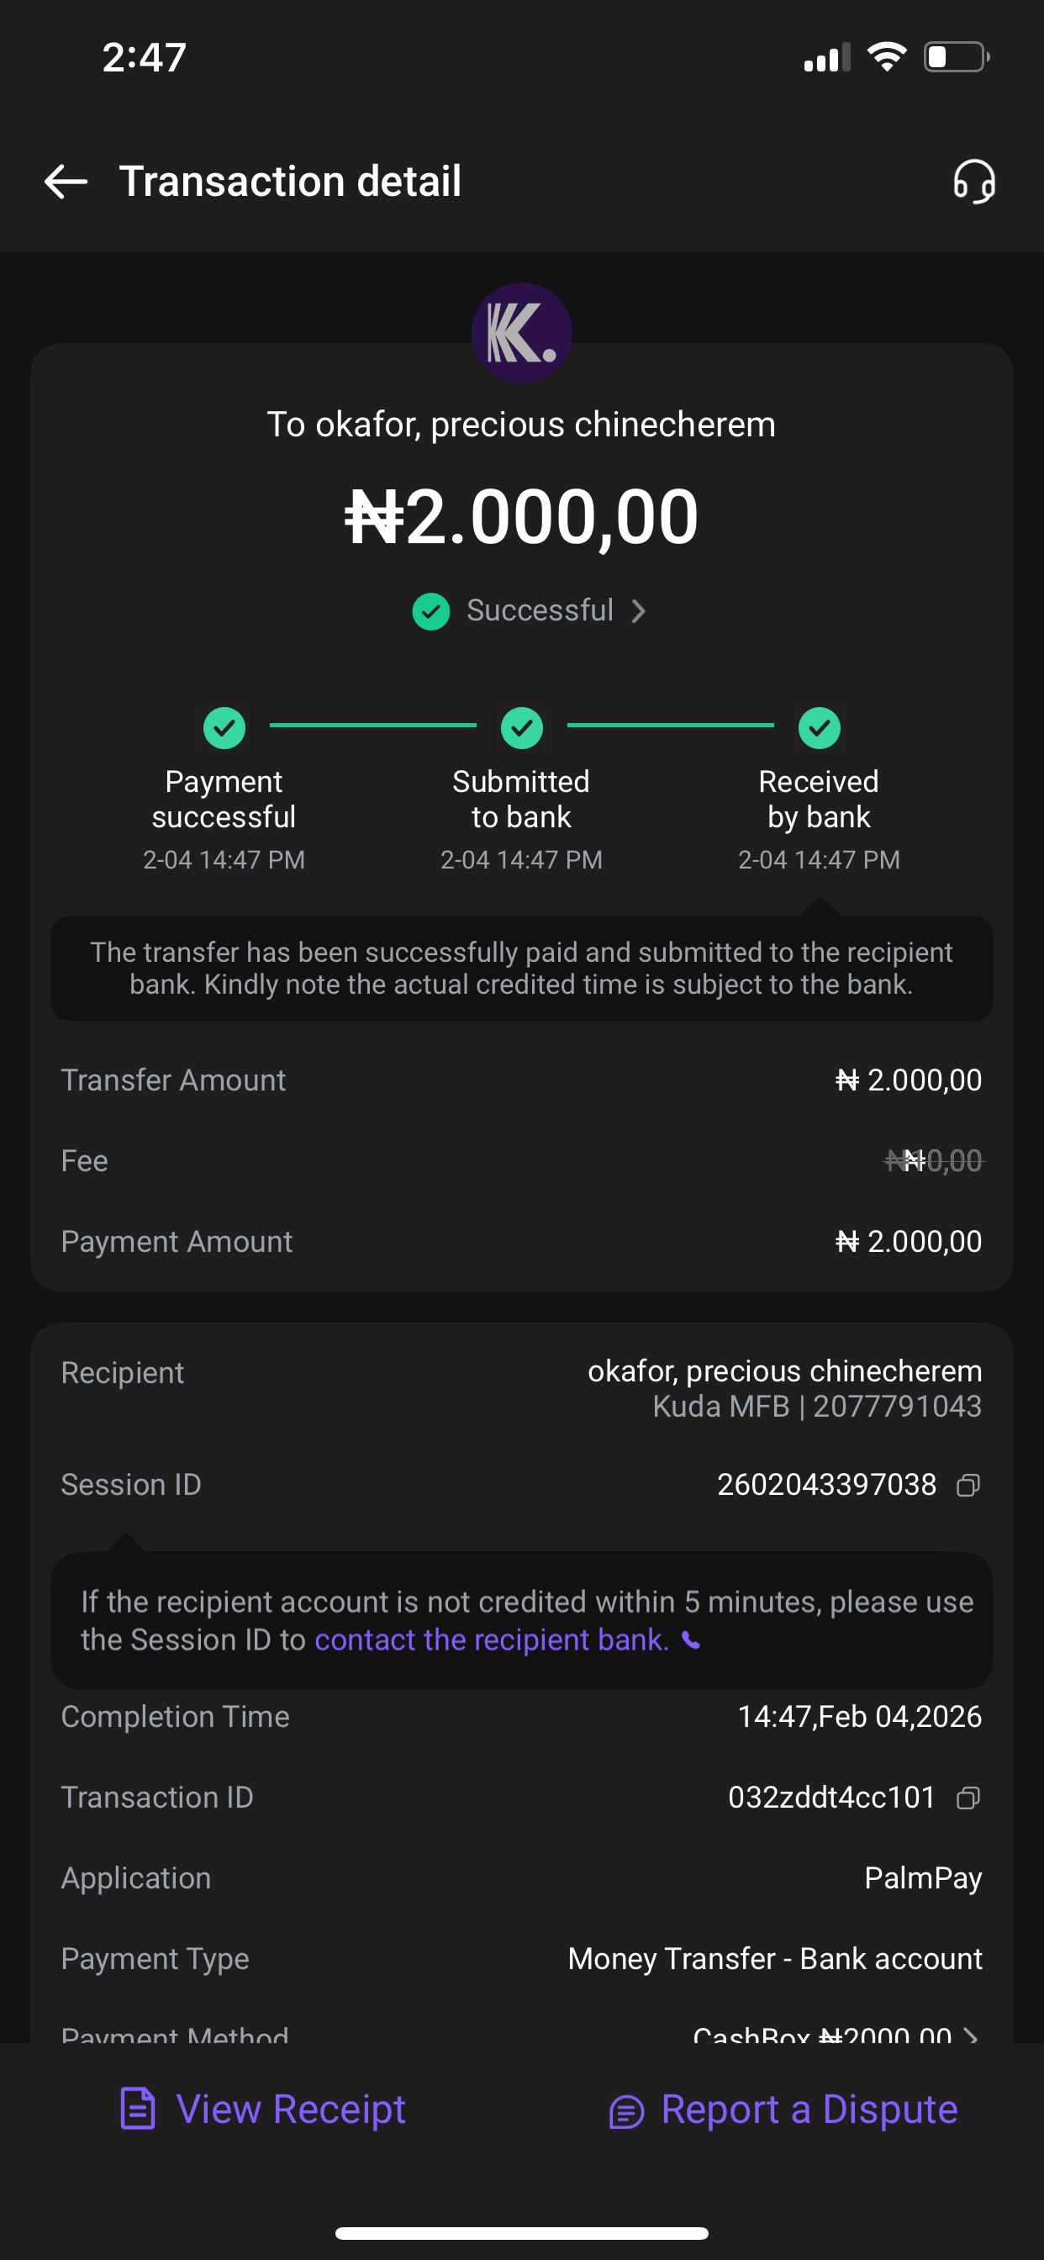The height and width of the screenshot is (2260, 1044).
Task: Tap the Report a Dispute chat icon
Action: tap(626, 2112)
